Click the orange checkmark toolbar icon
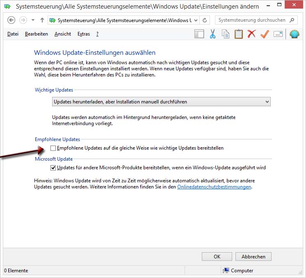The width and height of the screenshot is (306, 278). pyautogui.click(x=265, y=34)
